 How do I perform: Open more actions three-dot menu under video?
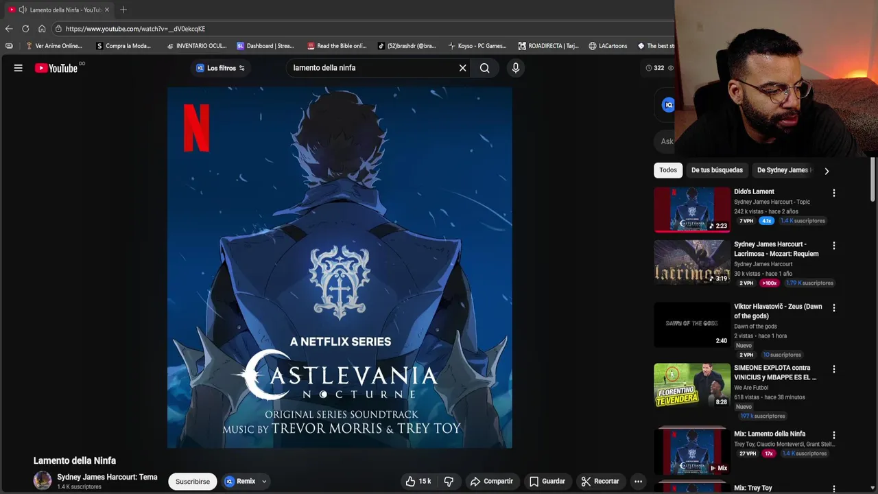[x=638, y=481]
